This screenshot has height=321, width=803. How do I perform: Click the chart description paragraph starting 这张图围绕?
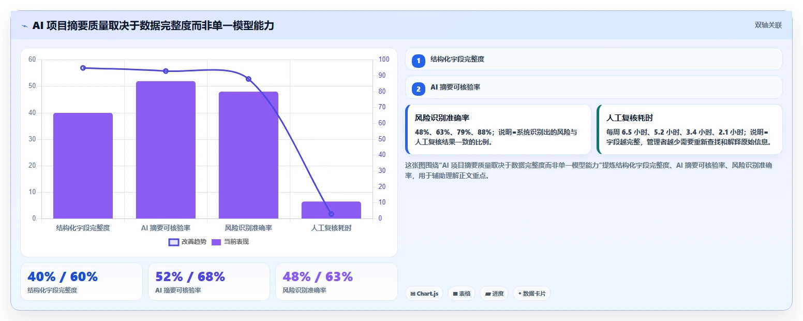click(x=589, y=170)
